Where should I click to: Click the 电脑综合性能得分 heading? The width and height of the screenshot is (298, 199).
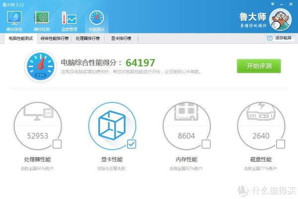[91, 63]
